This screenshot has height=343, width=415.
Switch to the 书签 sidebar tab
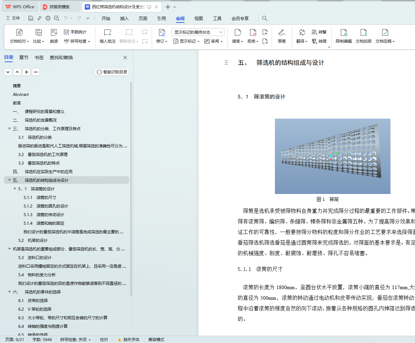click(39, 57)
